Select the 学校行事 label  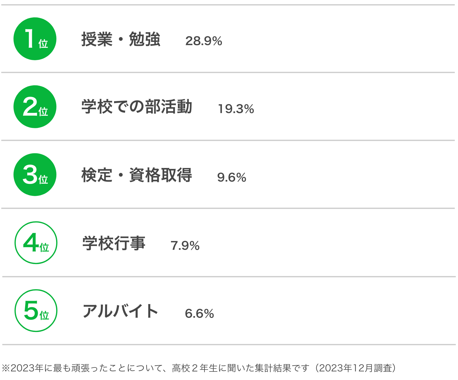[114, 244]
